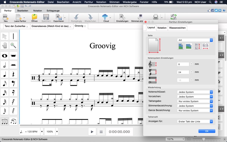Choose the thirty-second rest tool
Screen dimensions: 227x142
tap(13, 102)
